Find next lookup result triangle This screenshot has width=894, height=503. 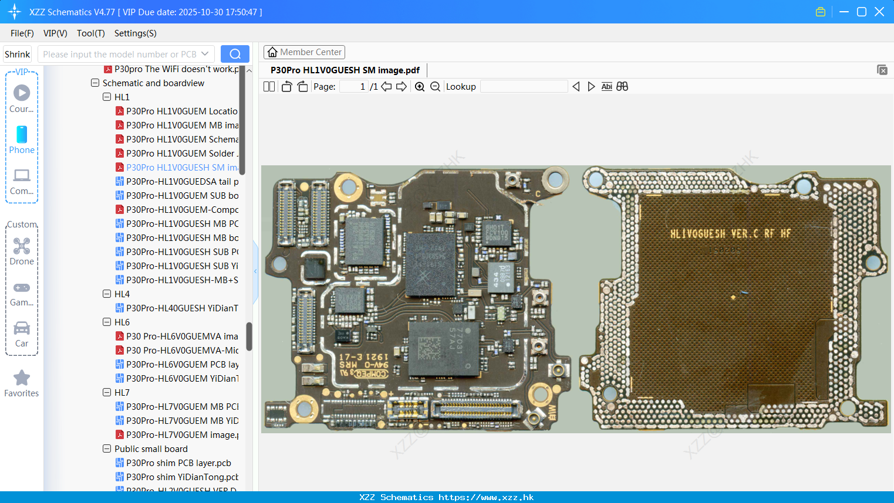pyautogui.click(x=591, y=87)
